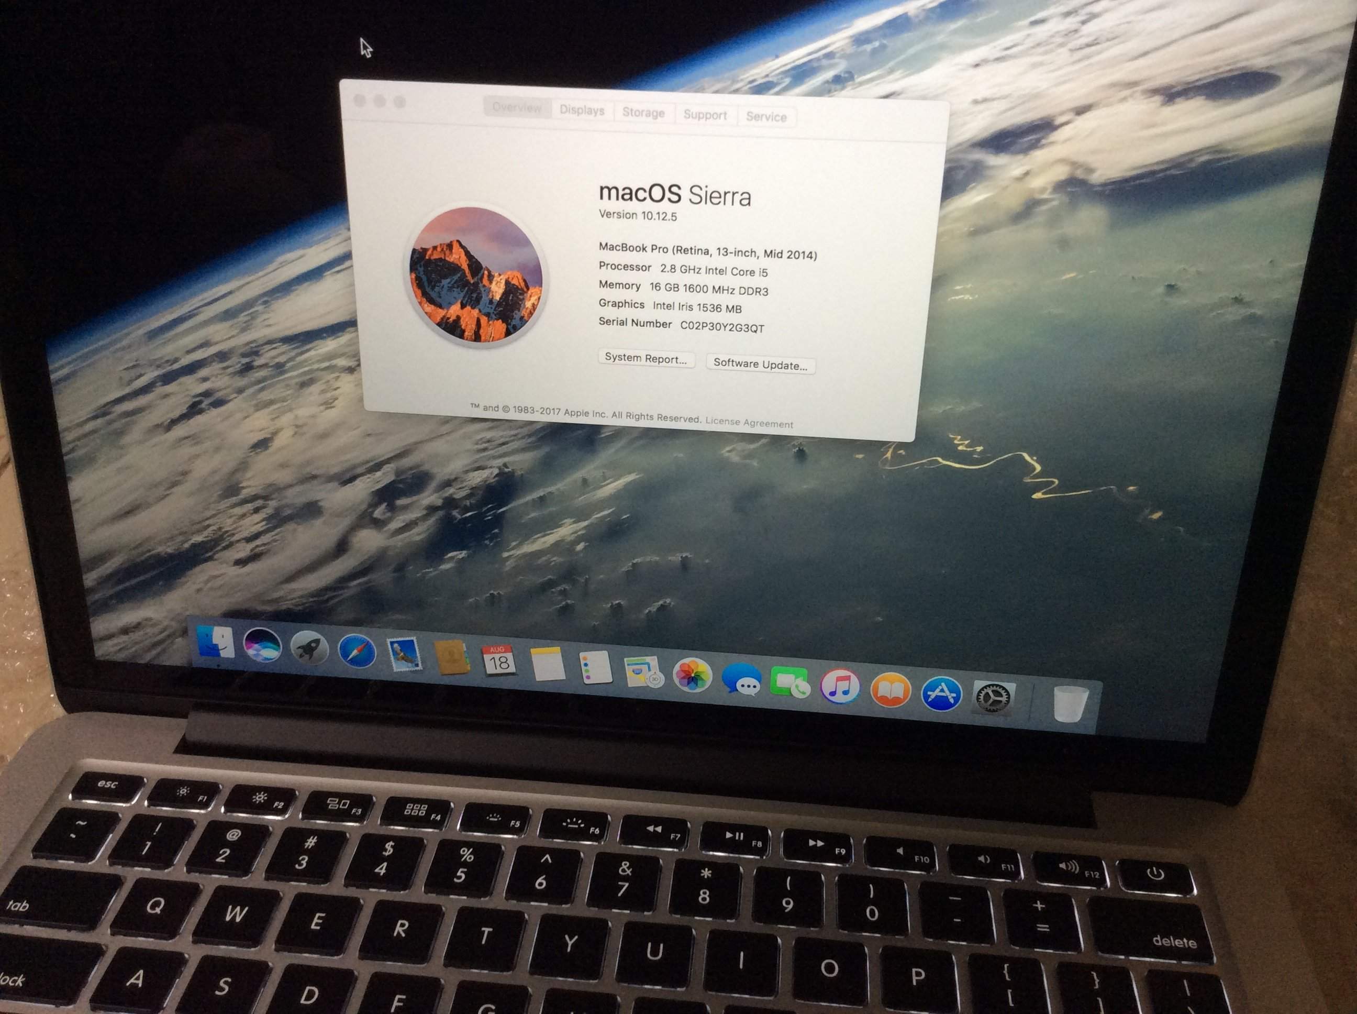
Task: Select the Overview tab
Action: [517, 107]
